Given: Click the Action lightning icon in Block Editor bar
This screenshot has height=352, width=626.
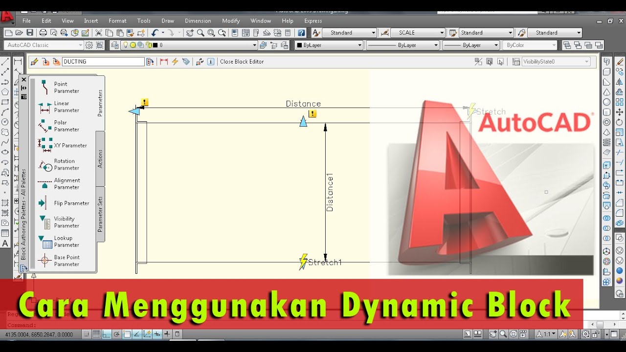Looking at the screenshot, I should [x=175, y=62].
